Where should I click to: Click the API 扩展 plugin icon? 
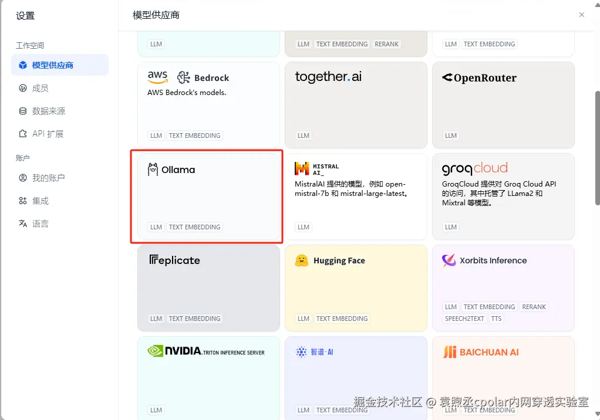(x=23, y=134)
